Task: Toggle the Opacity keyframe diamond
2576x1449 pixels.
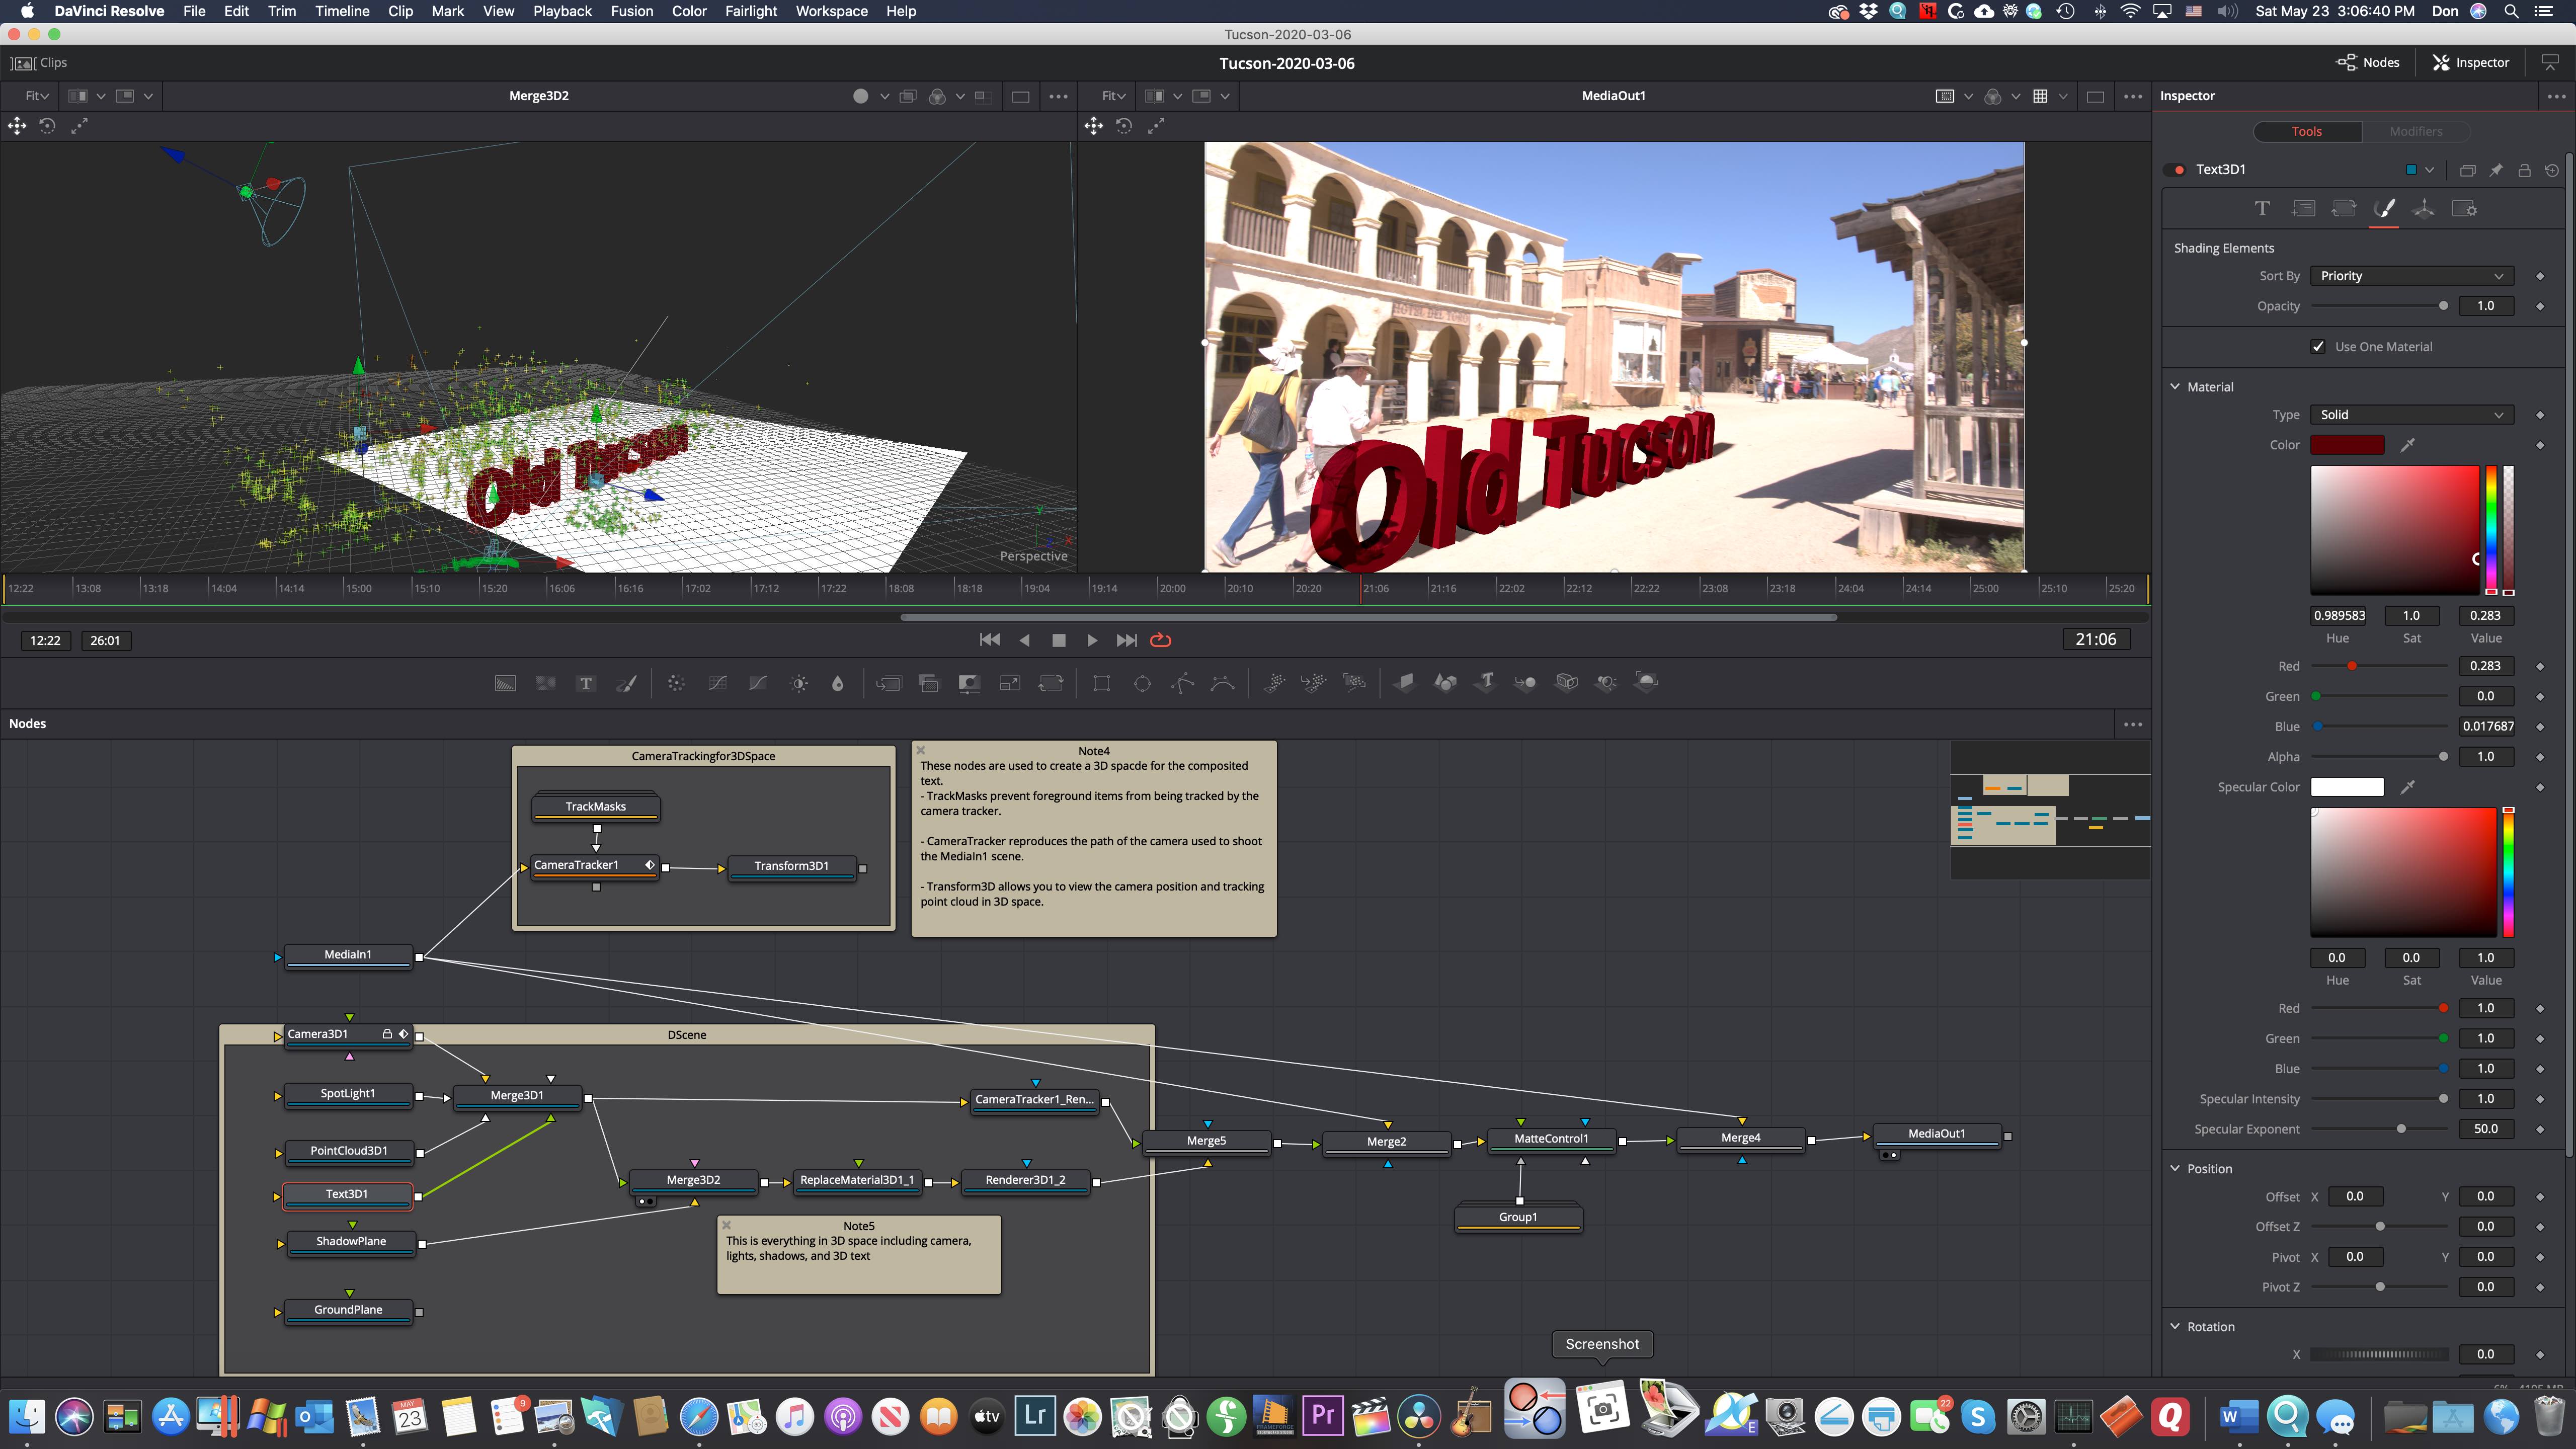Action: [x=2540, y=306]
